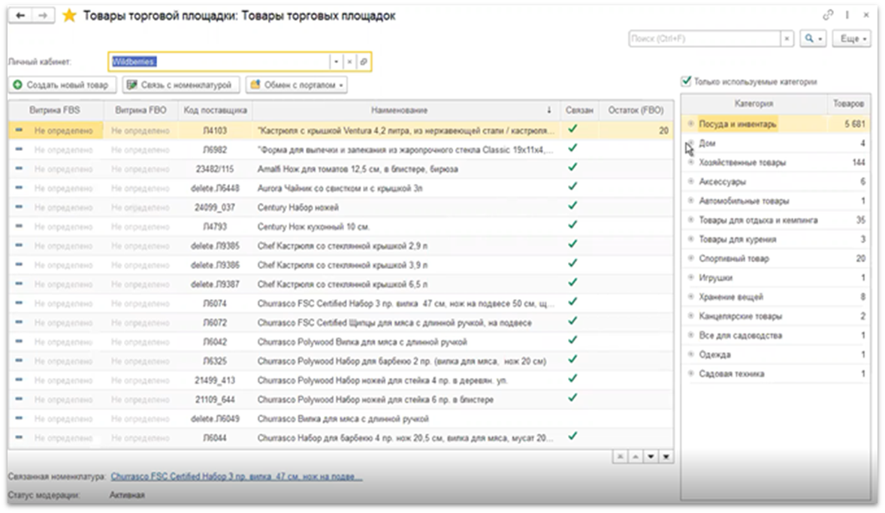Select row Century Нож кухонный 10 см
885x513 pixels.
click(x=341, y=226)
